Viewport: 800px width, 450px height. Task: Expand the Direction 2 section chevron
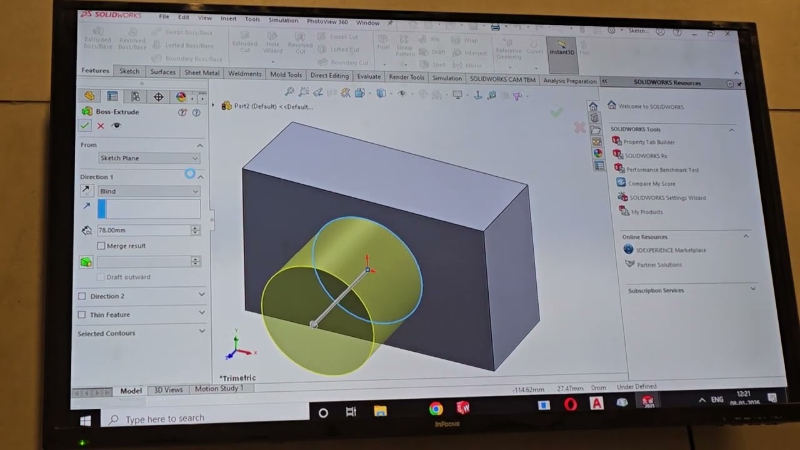[x=201, y=294]
